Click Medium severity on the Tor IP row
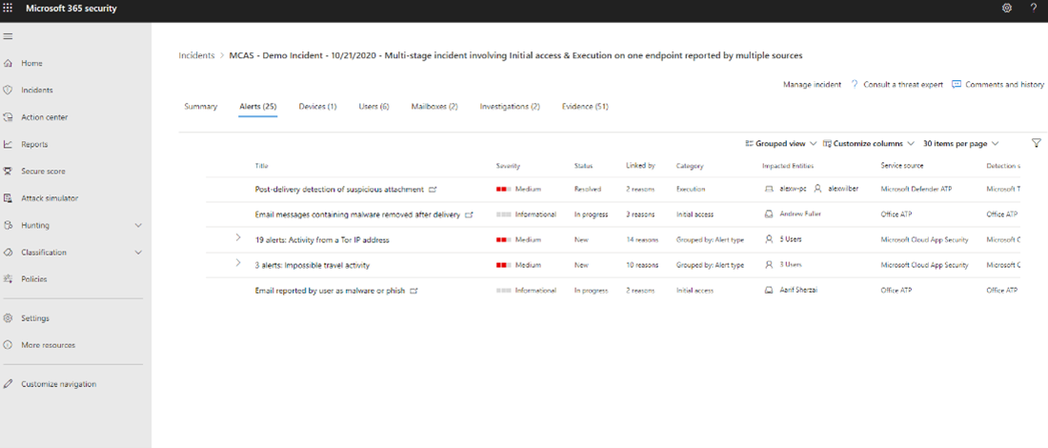1048x448 pixels. (518, 240)
